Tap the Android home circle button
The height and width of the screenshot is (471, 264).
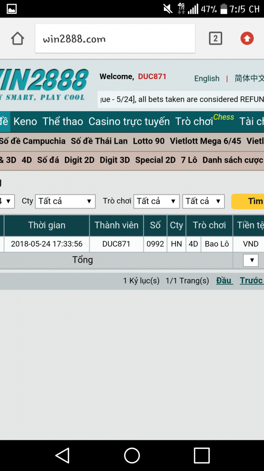132,455
